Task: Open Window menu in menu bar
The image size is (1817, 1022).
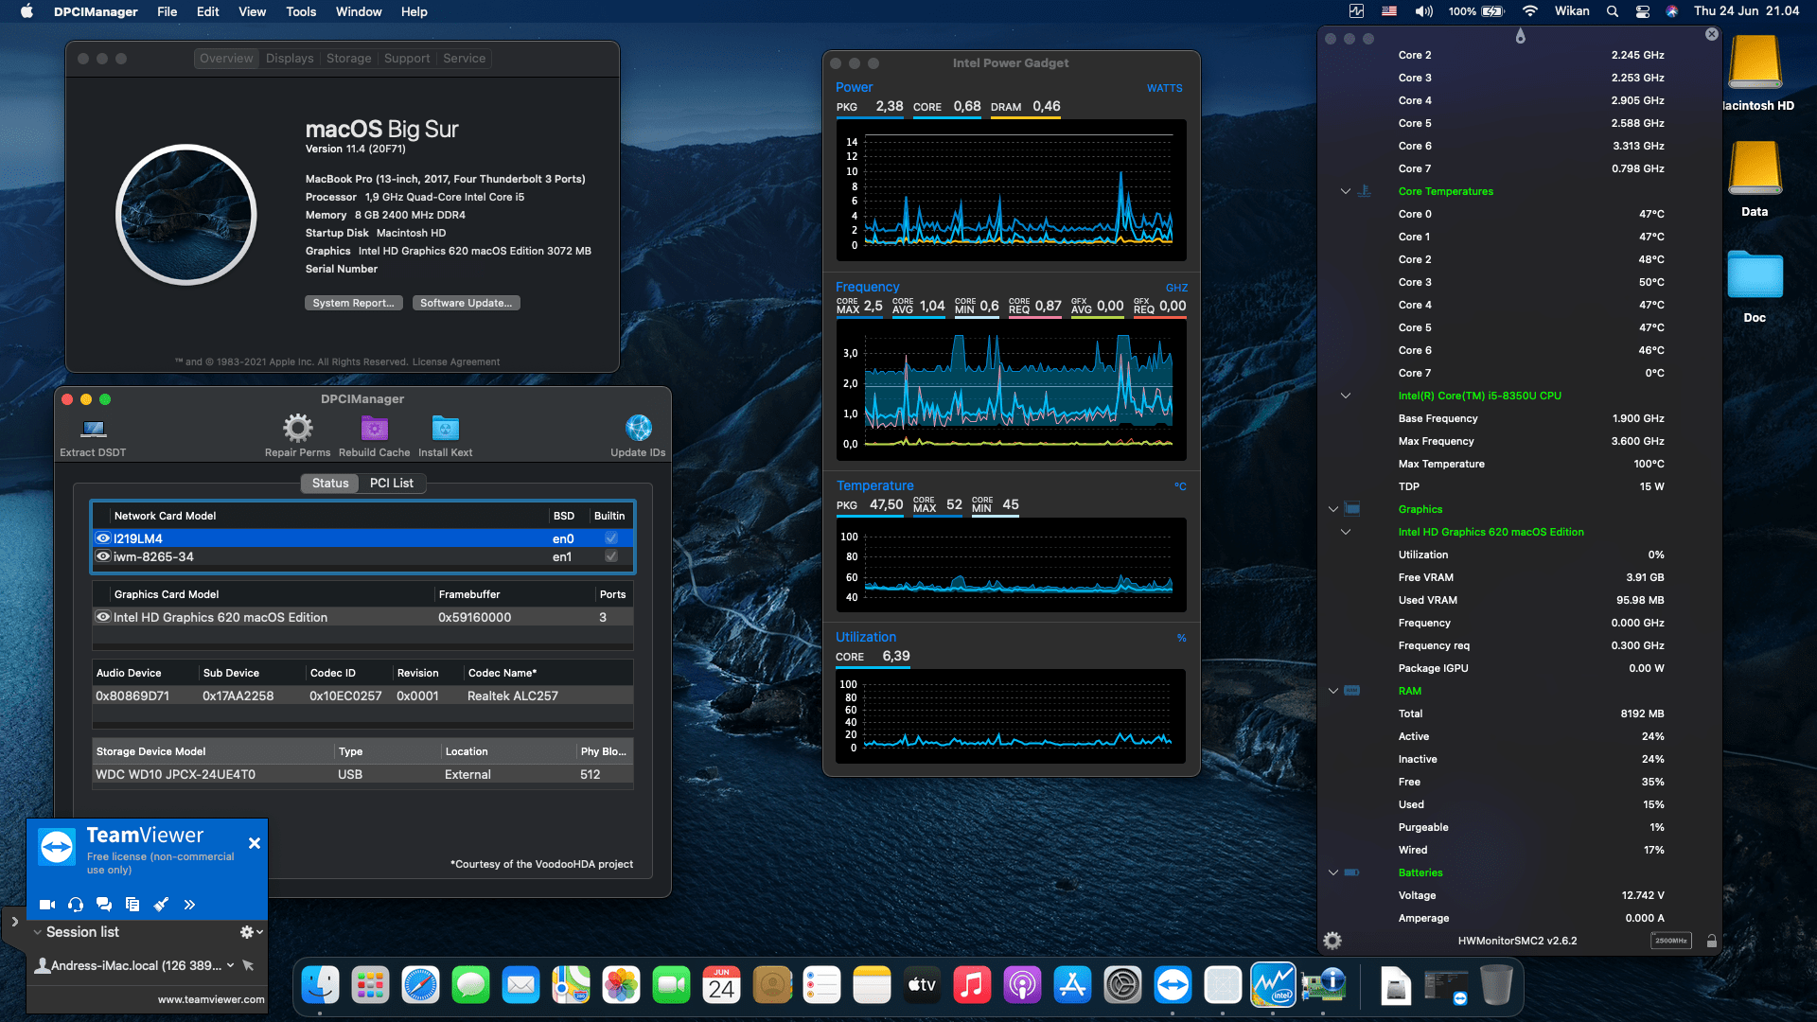Action: pos(359,11)
